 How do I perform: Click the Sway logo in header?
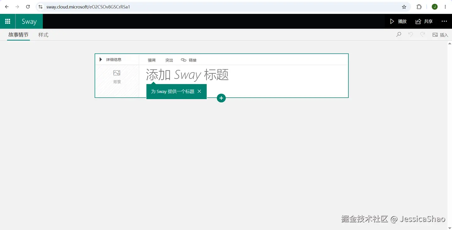click(29, 21)
